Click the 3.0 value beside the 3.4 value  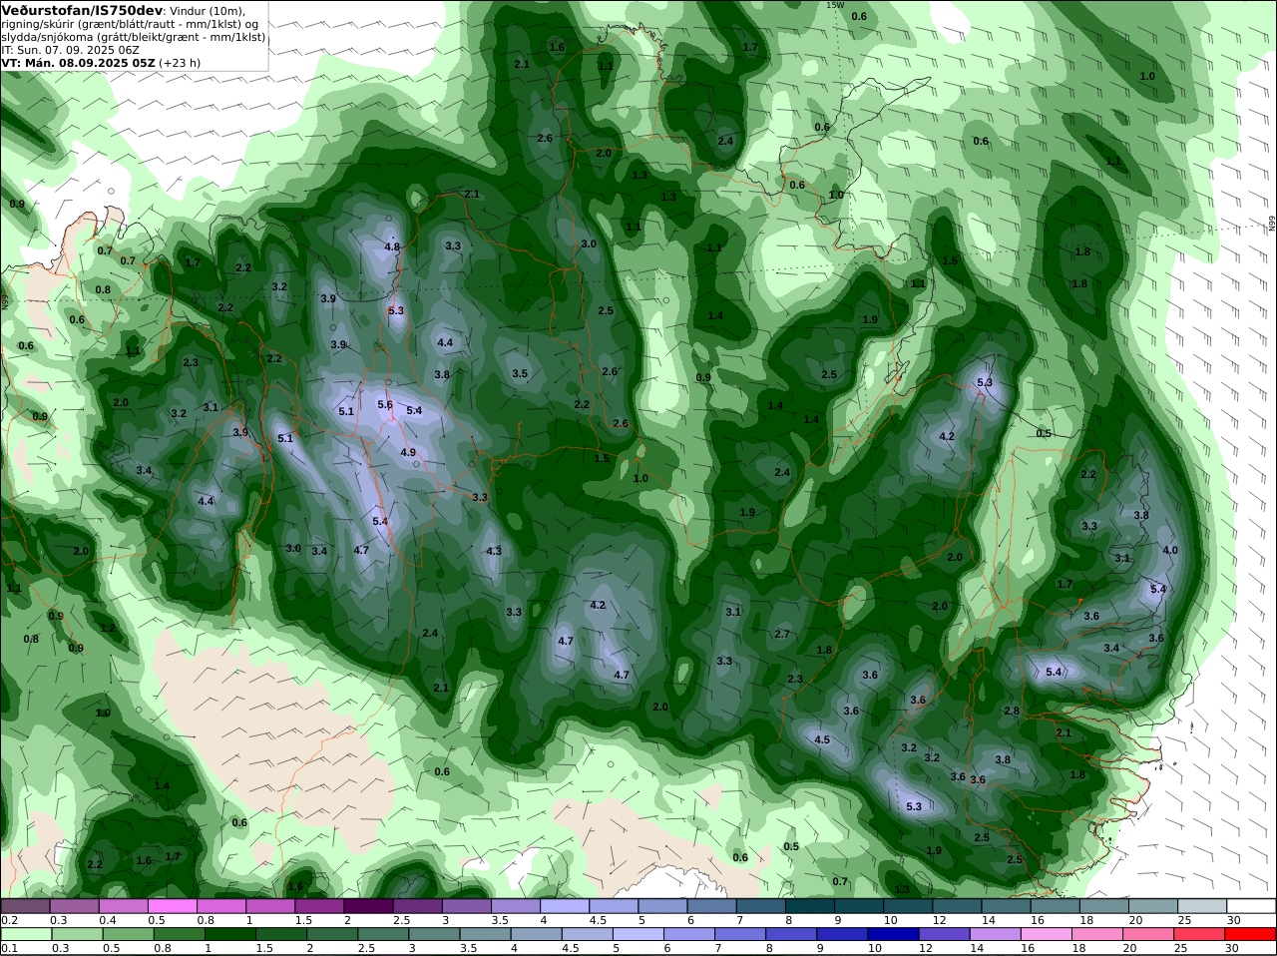293,549
